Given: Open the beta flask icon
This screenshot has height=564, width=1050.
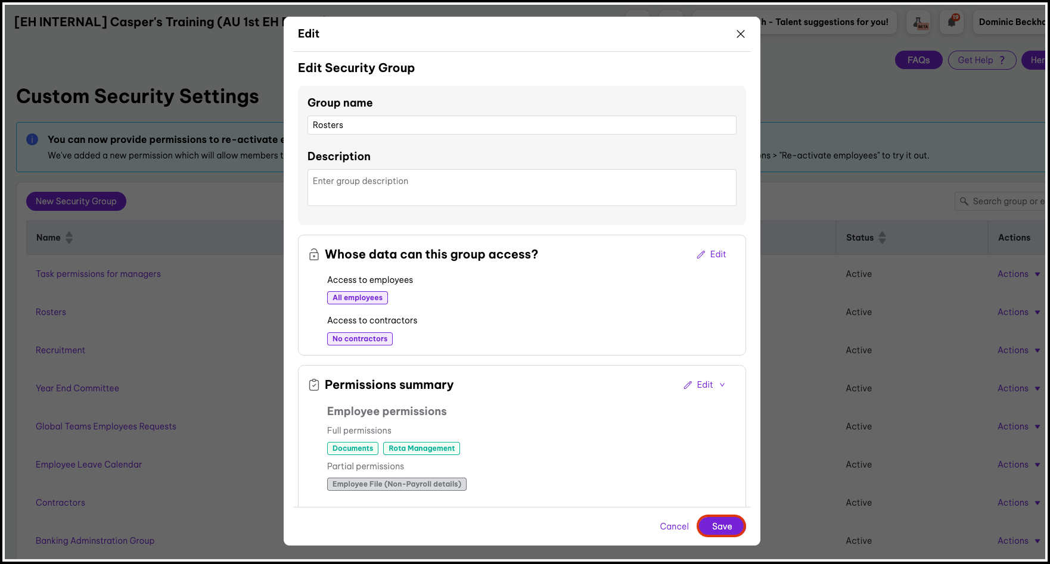Looking at the screenshot, I should (919, 22).
